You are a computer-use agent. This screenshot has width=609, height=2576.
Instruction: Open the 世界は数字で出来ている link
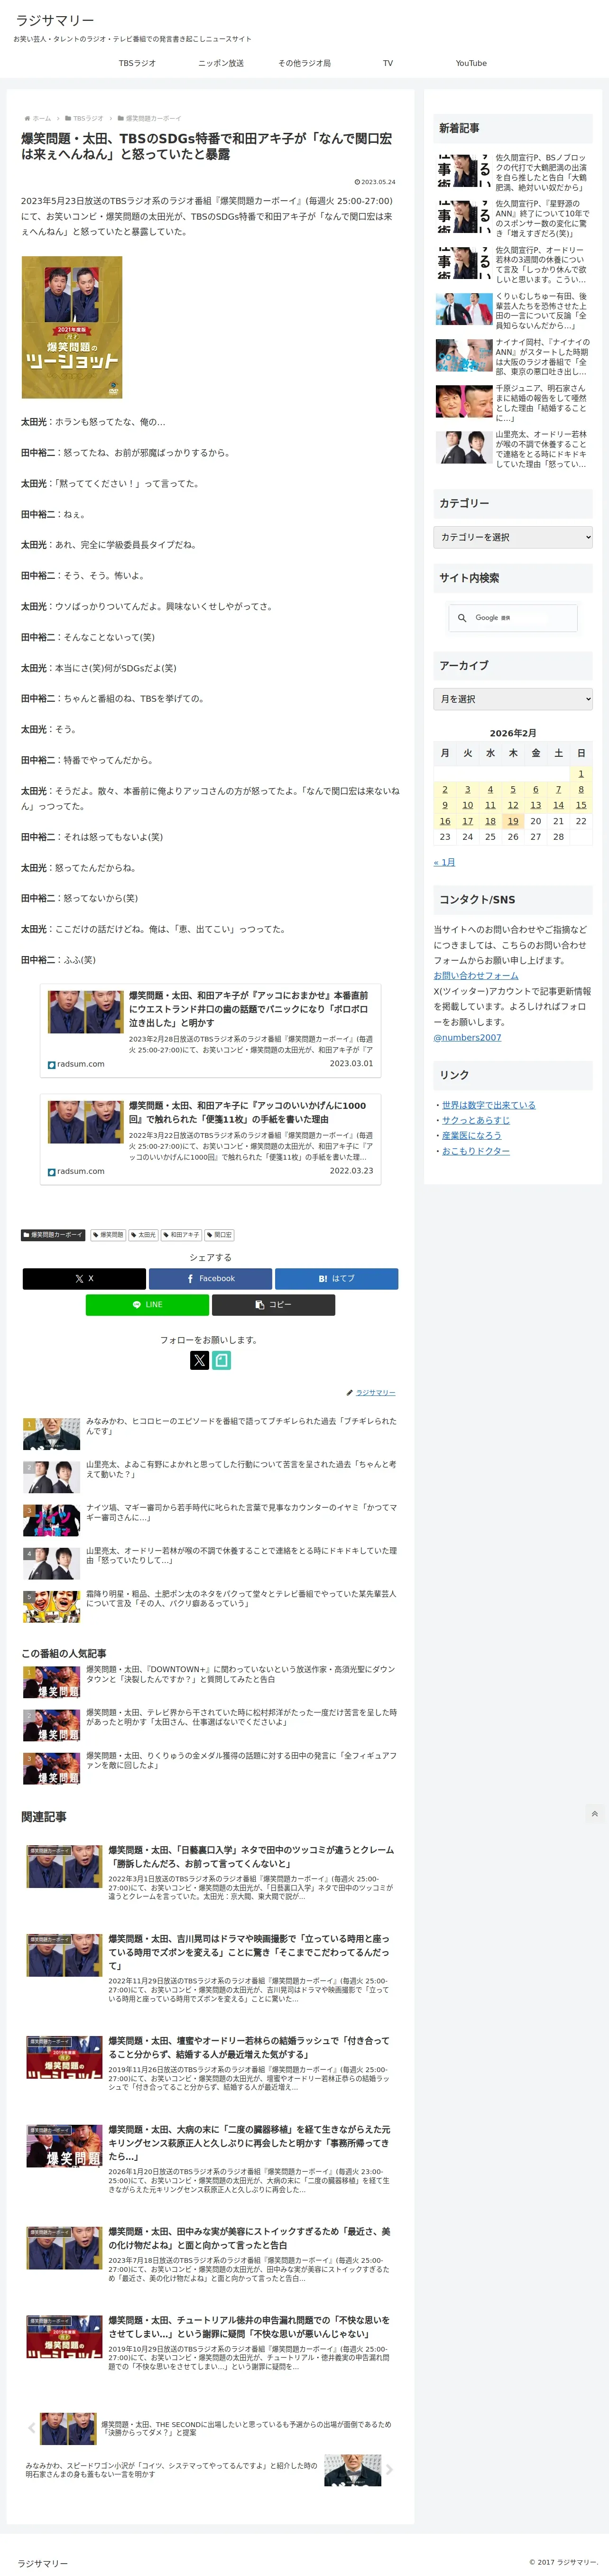pyautogui.click(x=489, y=1105)
